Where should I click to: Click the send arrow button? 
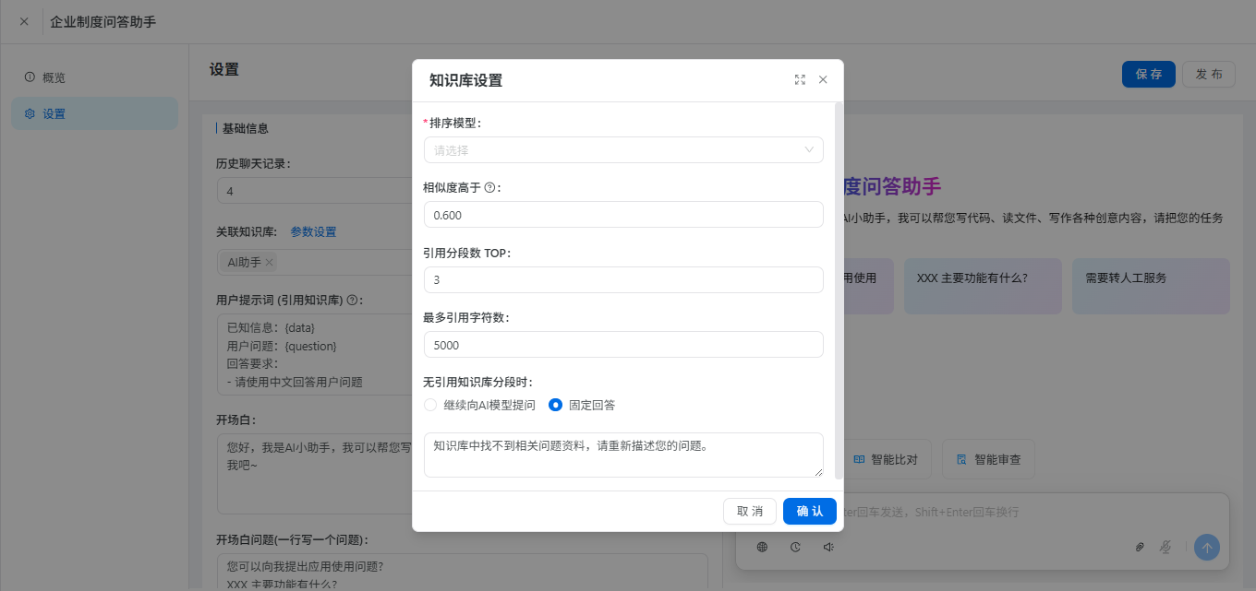[1206, 548]
